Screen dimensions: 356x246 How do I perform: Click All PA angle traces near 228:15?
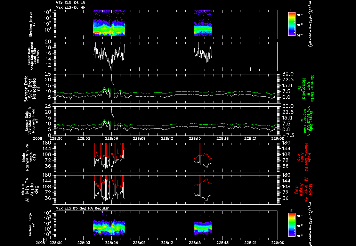click(x=203, y=188)
